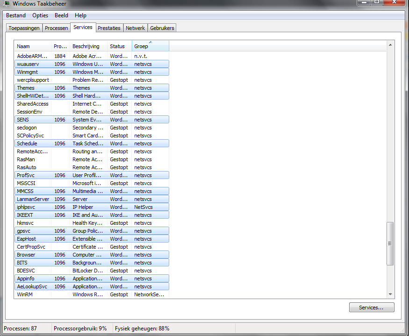Select the IKEEXT service row
Image resolution: width=409 pixels, height=336 pixels.
[92, 215]
